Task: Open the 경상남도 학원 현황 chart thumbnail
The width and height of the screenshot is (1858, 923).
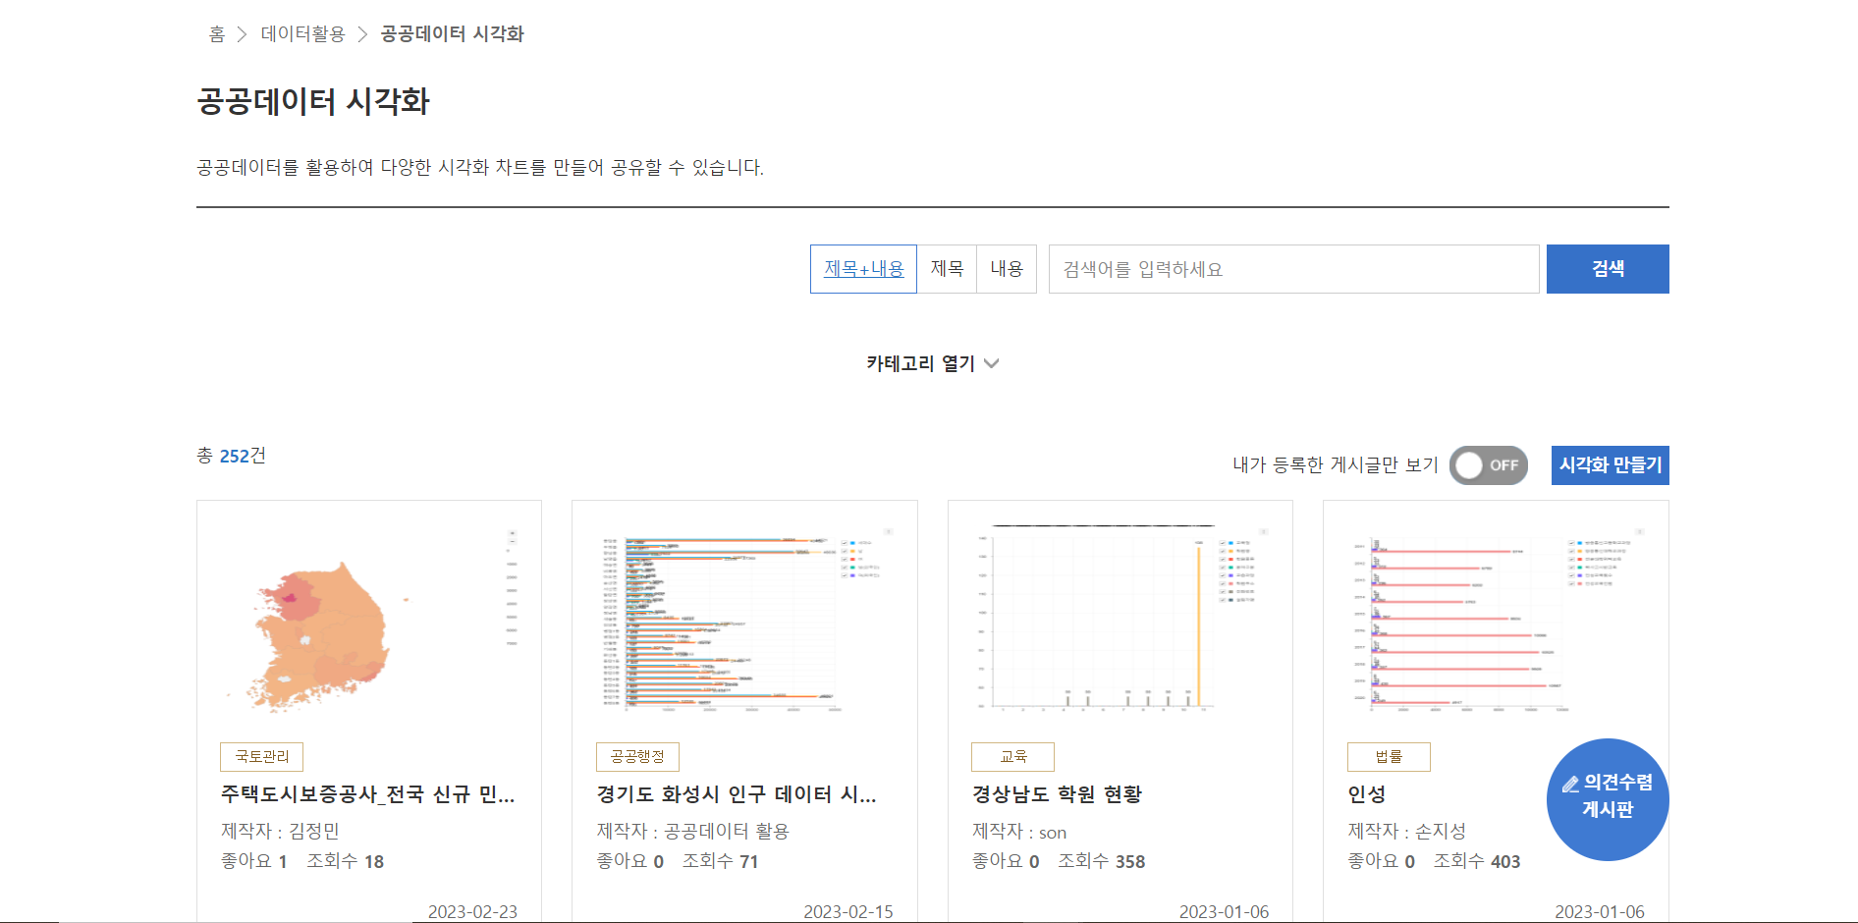Action: [x=1120, y=619]
